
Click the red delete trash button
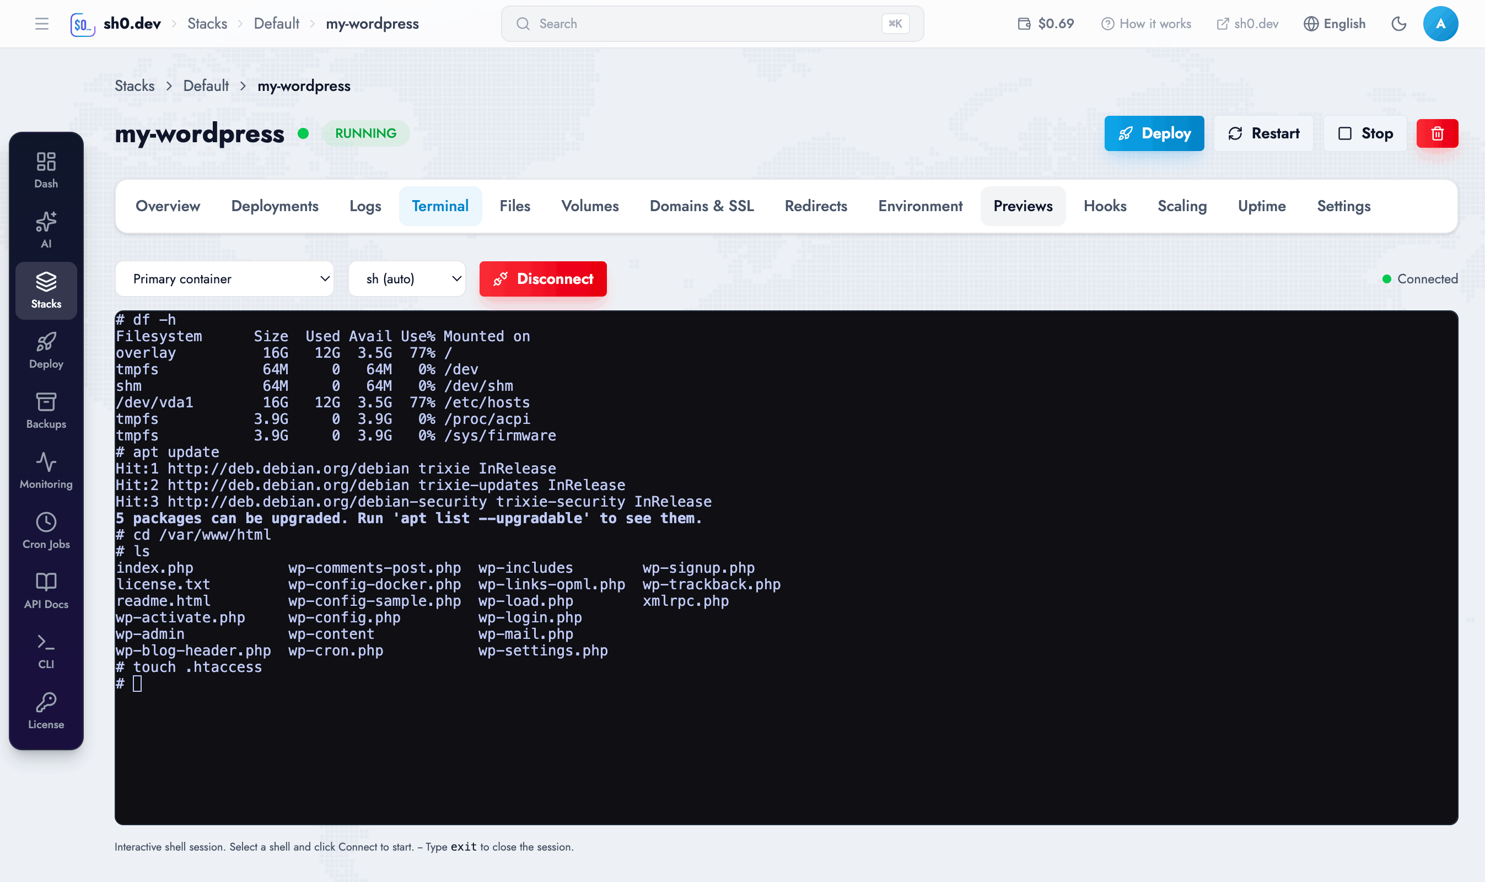tap(1437, 133)
